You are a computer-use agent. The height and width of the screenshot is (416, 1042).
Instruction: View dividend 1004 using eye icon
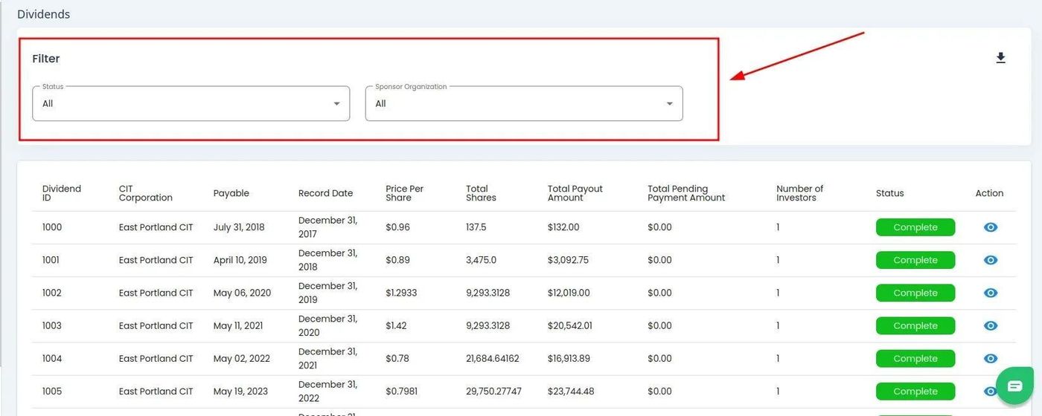point(990,358)
